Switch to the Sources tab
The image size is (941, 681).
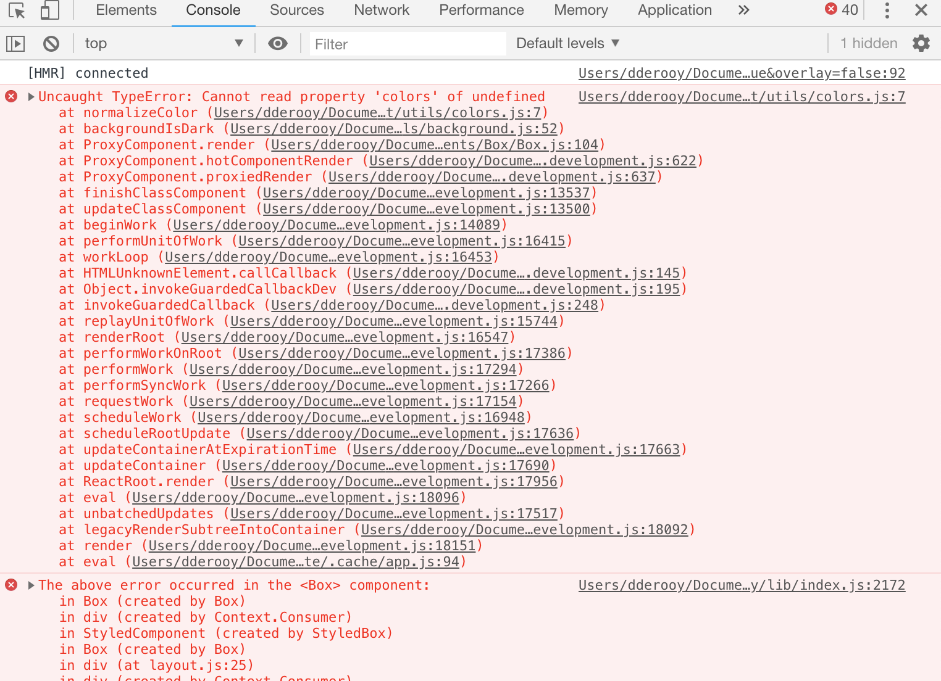point(297,10)
